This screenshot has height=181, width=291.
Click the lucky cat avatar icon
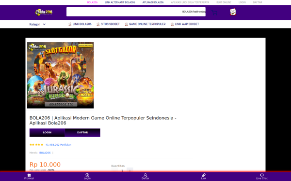pos(233,12)
